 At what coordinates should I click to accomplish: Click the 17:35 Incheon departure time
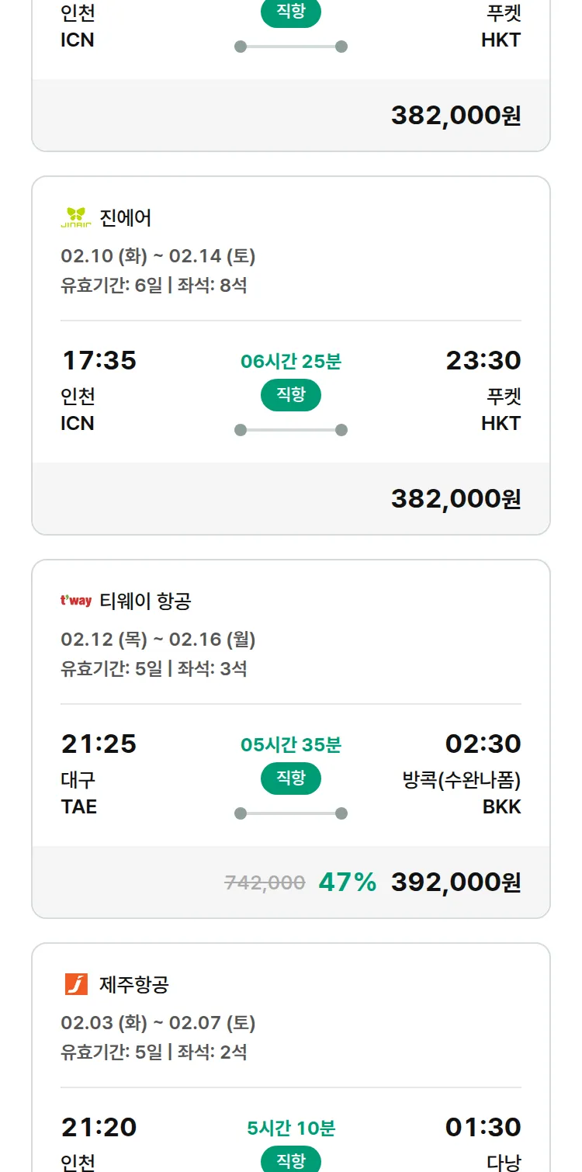(x=99, y=361)
